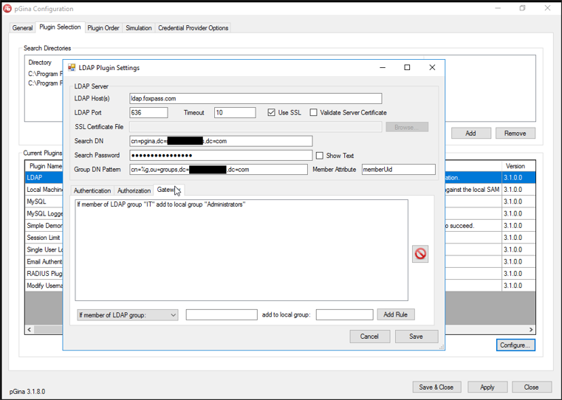Click the LDAP Plugin Settings window icon
This screenshot has width=562, height=400.
coord(72,68)
